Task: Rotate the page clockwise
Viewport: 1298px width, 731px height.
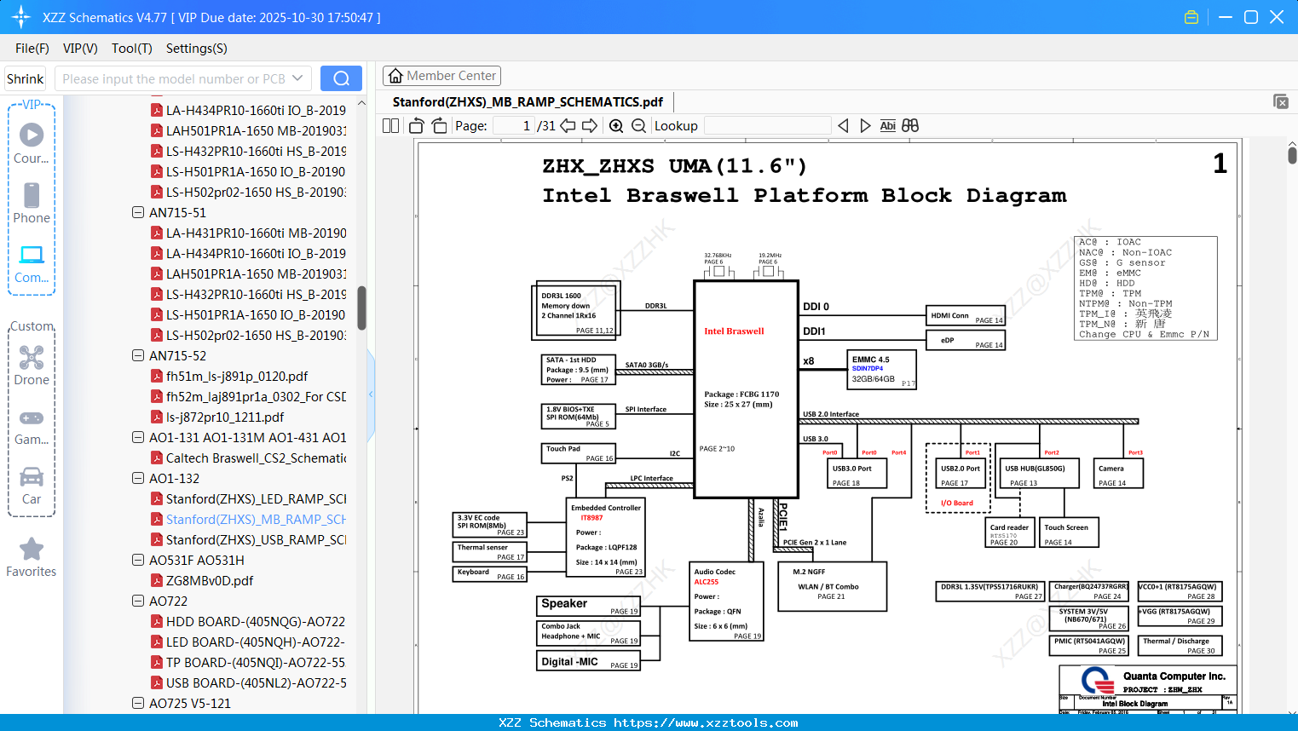Action: click(440, 125)
